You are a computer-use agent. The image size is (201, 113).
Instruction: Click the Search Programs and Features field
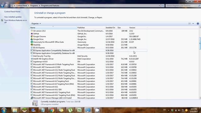coord(182,6)
